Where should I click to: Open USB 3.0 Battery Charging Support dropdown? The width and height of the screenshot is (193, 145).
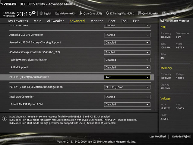pos(127,43)
